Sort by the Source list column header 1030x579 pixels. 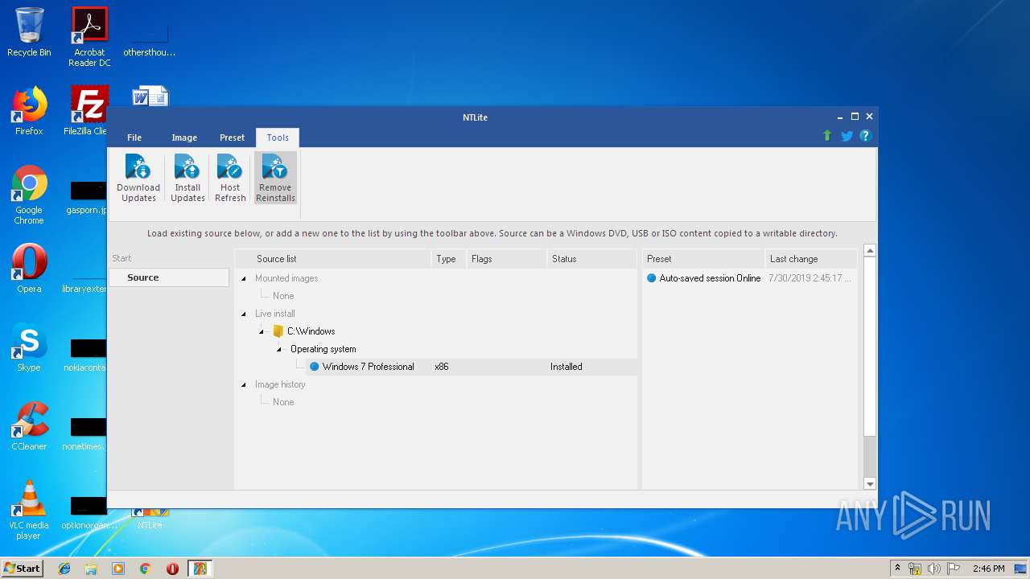[x=332, y=259]
